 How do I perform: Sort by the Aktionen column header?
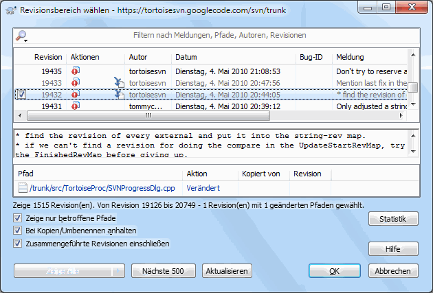[96, 57]
